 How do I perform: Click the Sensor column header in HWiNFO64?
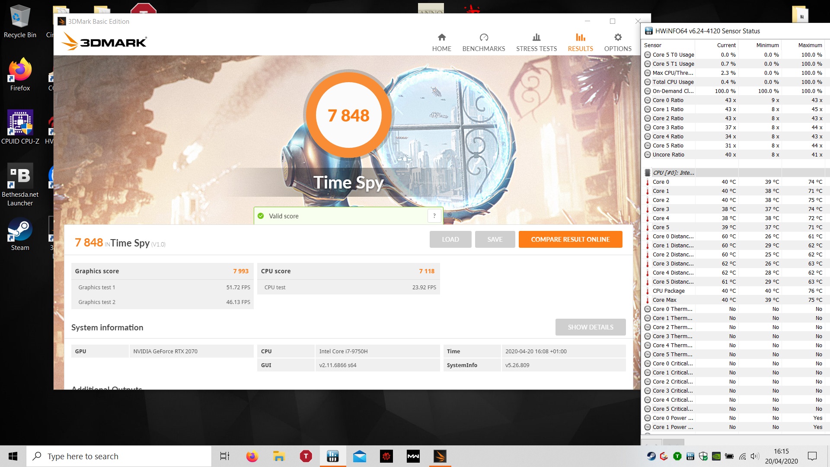point(668,45)
